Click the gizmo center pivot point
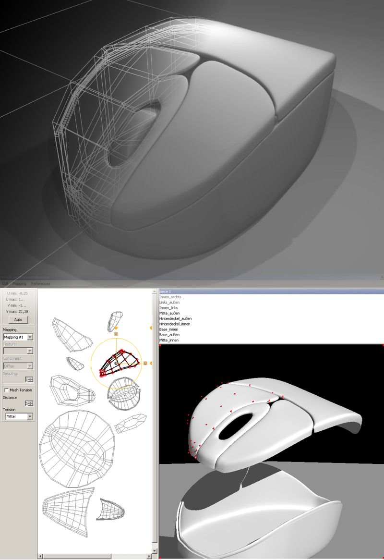Image resolution: width=384 pixels, height=560 pixels. click(116, 363)
